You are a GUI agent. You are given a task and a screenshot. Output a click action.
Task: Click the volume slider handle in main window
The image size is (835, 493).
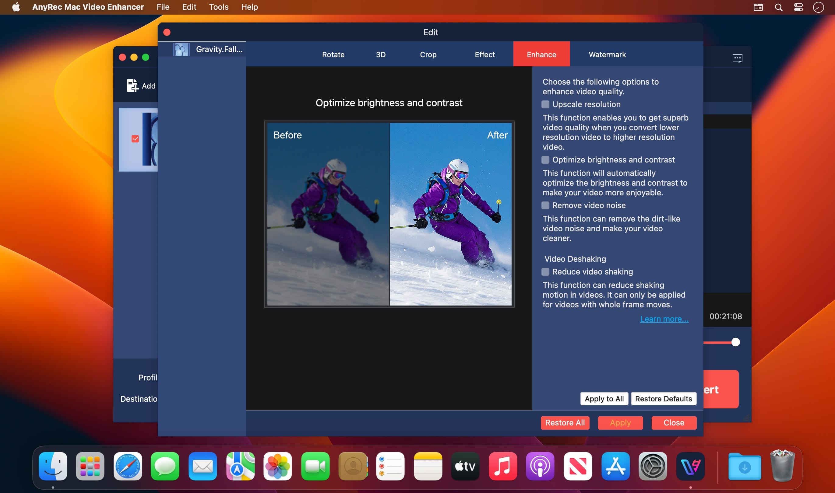tap(736, 342)
